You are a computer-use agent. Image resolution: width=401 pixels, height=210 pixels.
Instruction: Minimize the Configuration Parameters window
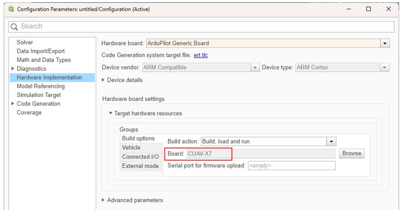tap(349, 9)
